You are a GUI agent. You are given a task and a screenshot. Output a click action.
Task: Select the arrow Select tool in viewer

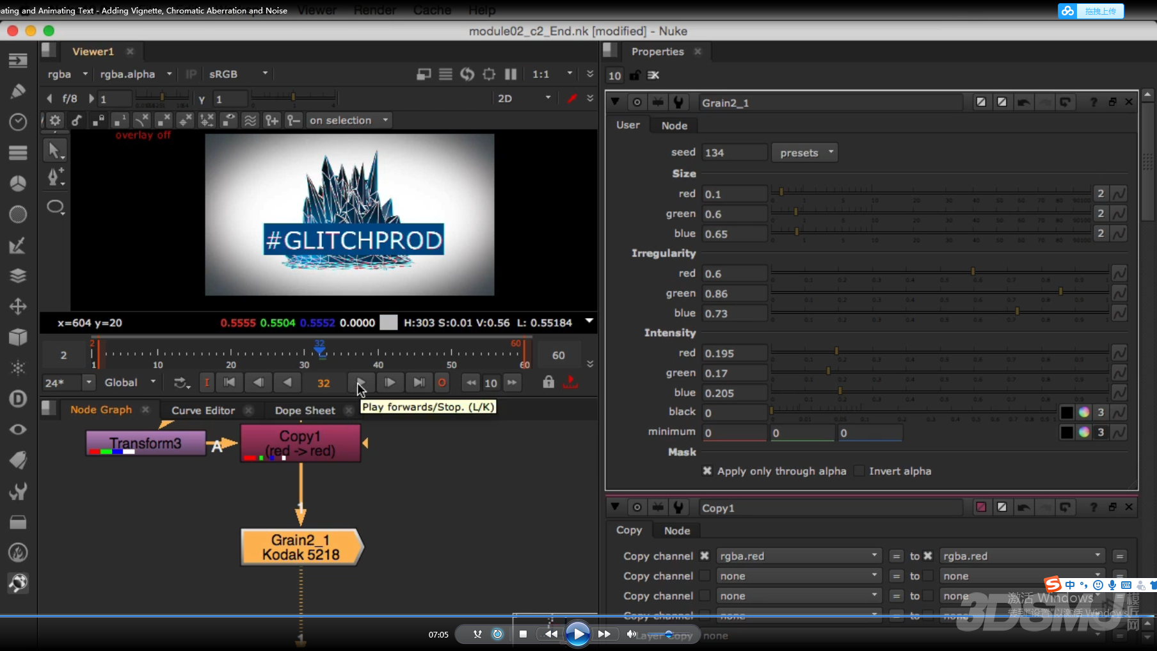[x=55, y=151]
